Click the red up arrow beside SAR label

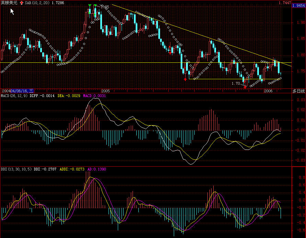[x=22, y=3]
